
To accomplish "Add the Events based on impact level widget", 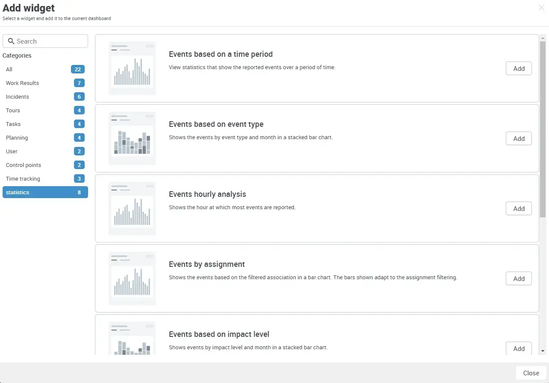I will (519, 348).
